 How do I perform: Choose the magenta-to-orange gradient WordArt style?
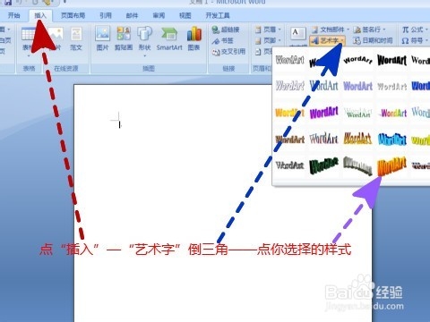click(x=391, y=113)
